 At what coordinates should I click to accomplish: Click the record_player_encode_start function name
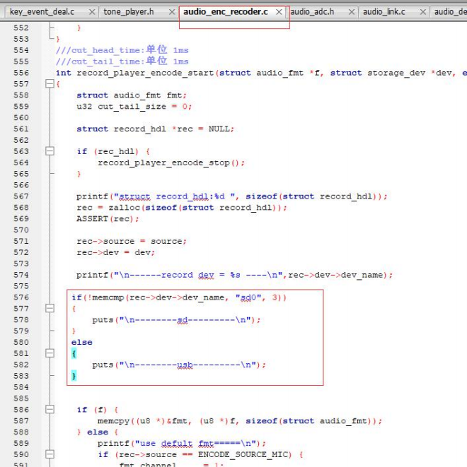145,73
